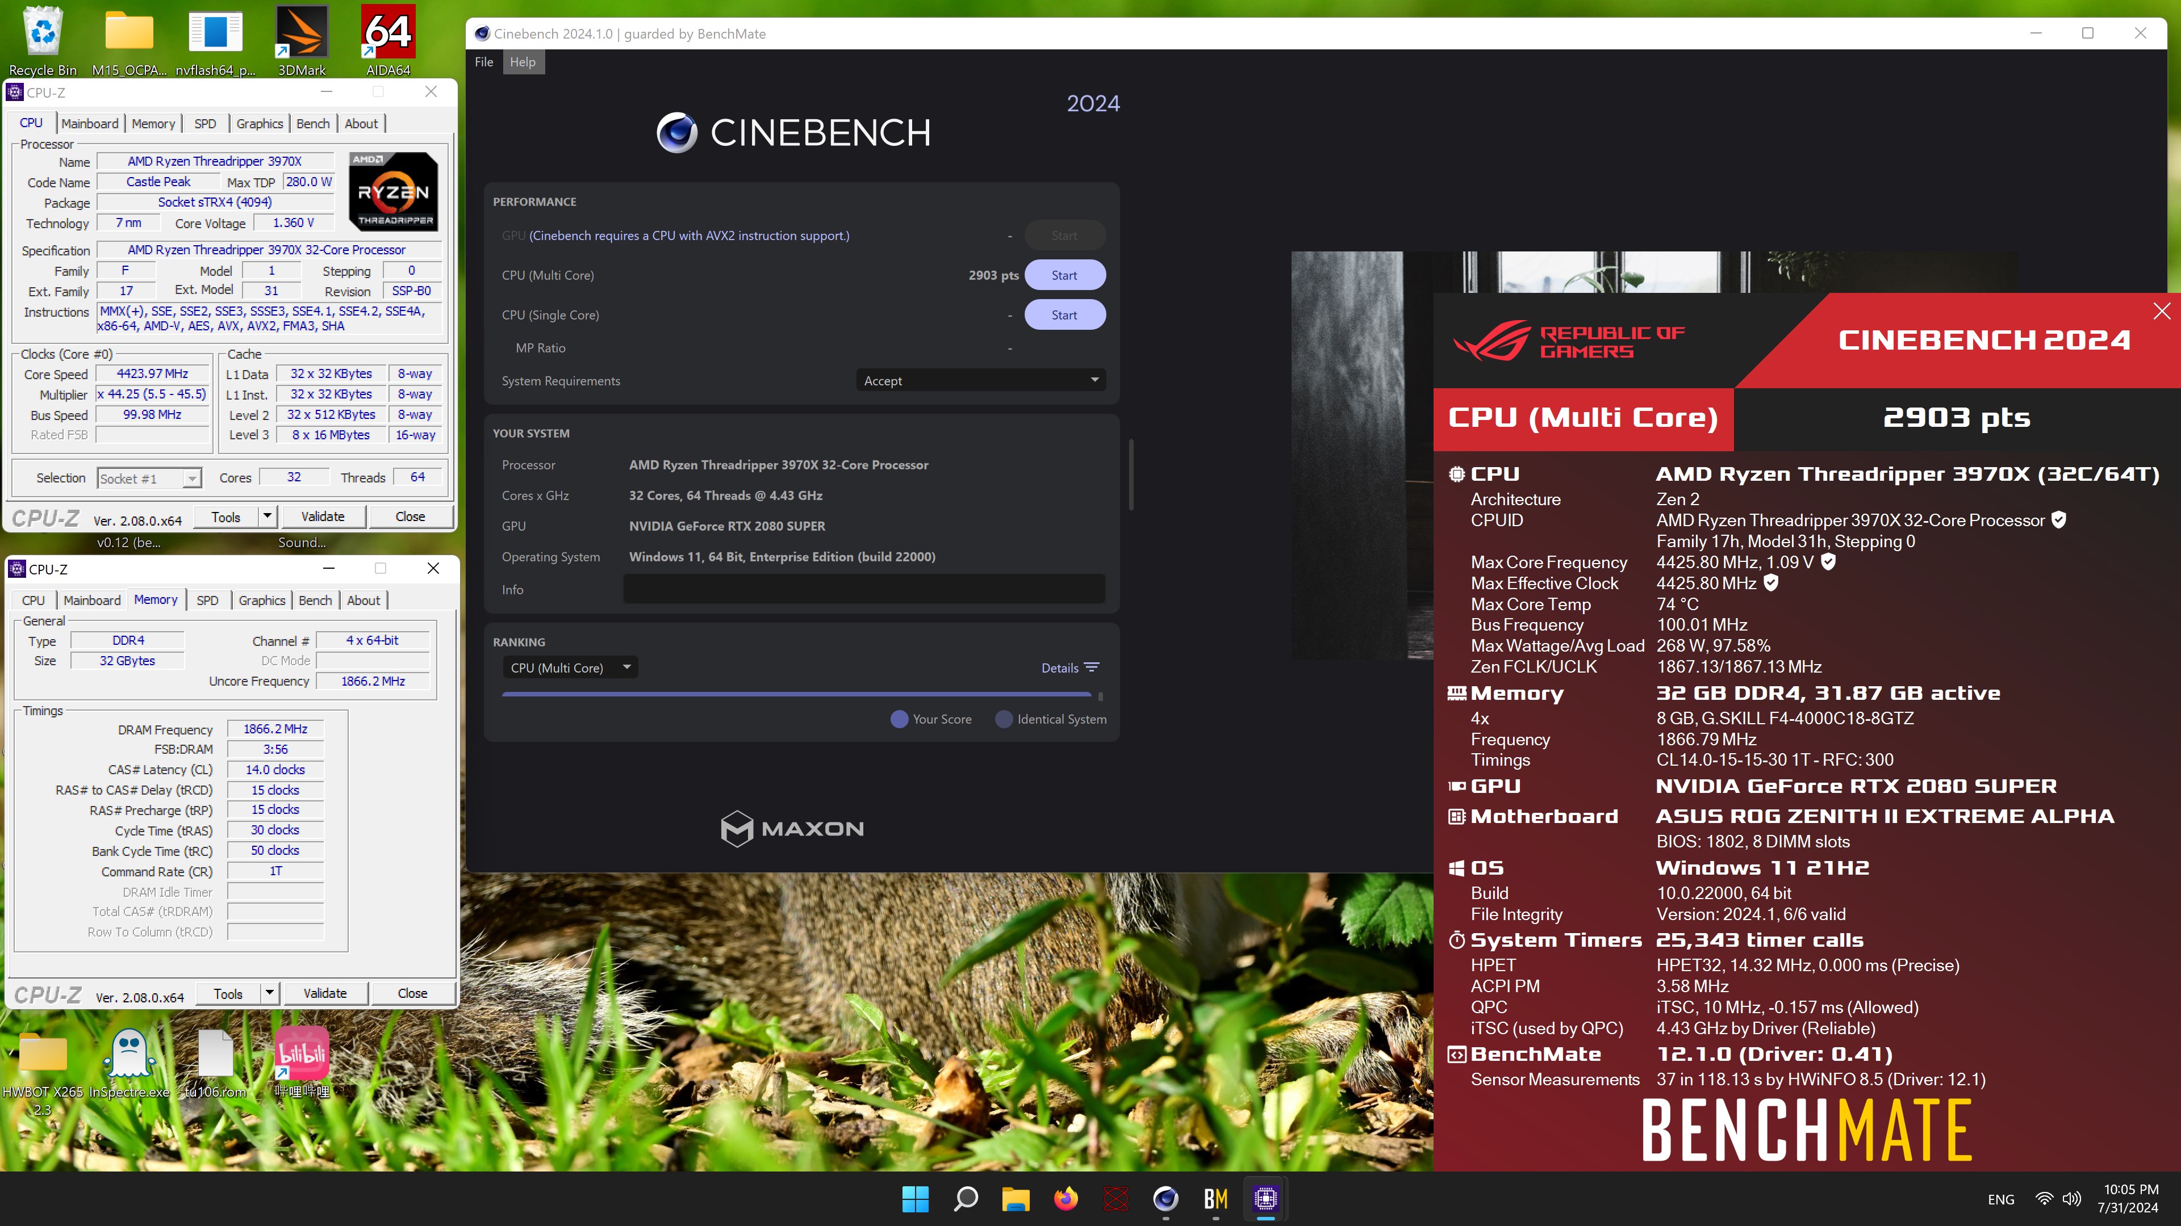Image resolution: width=2181 pixels, height=1226 pixels.
Task: Start the CPU (Single Core) benchmark
Action: (x=1064, y=315)
